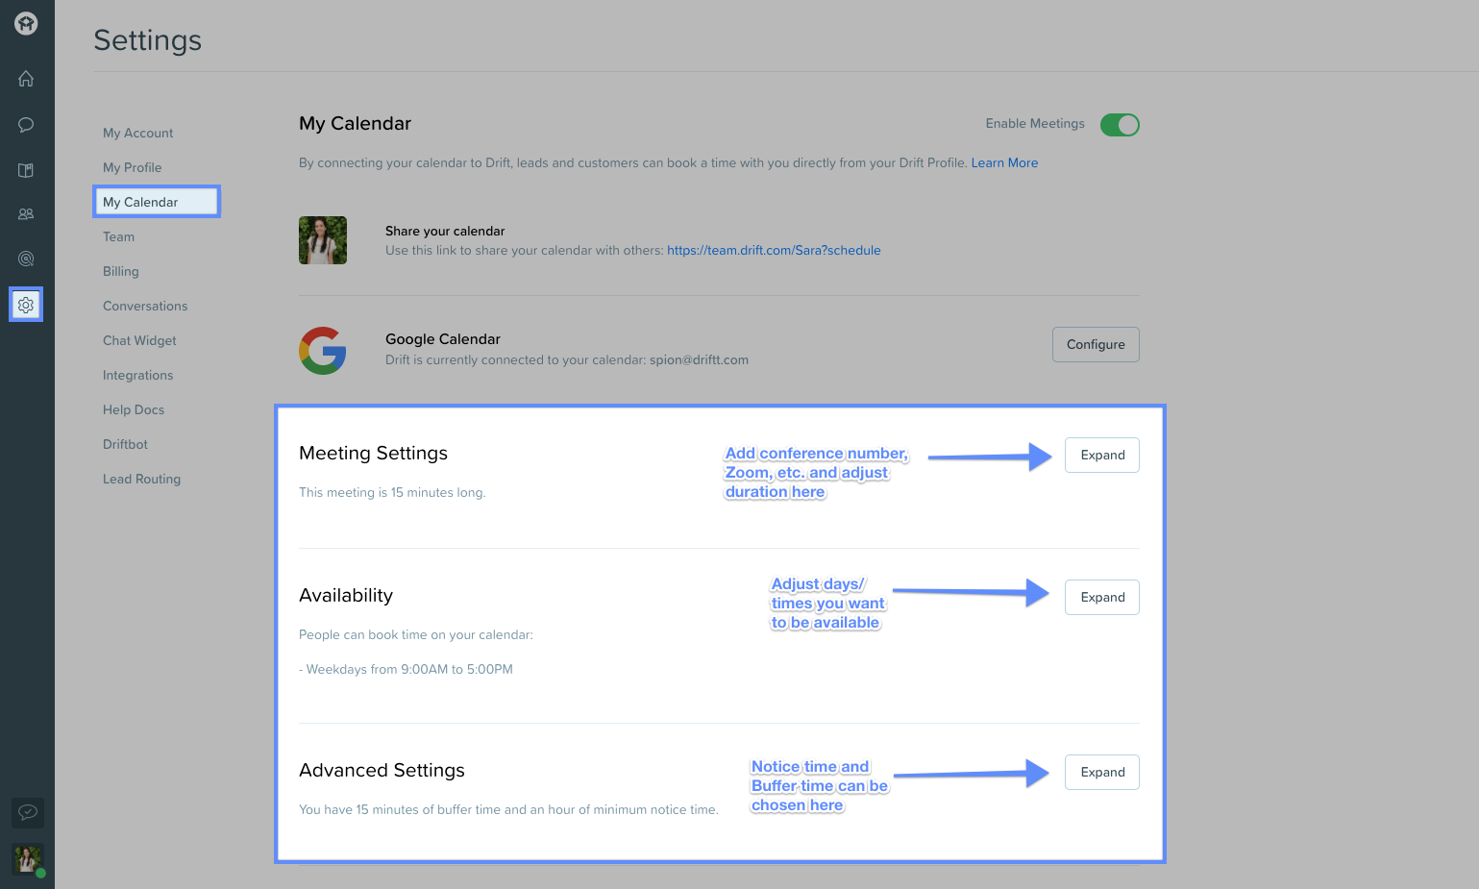Open Integrations settings
The height and width of the screenshot is (889, 1479).
[x=138, y=376]
